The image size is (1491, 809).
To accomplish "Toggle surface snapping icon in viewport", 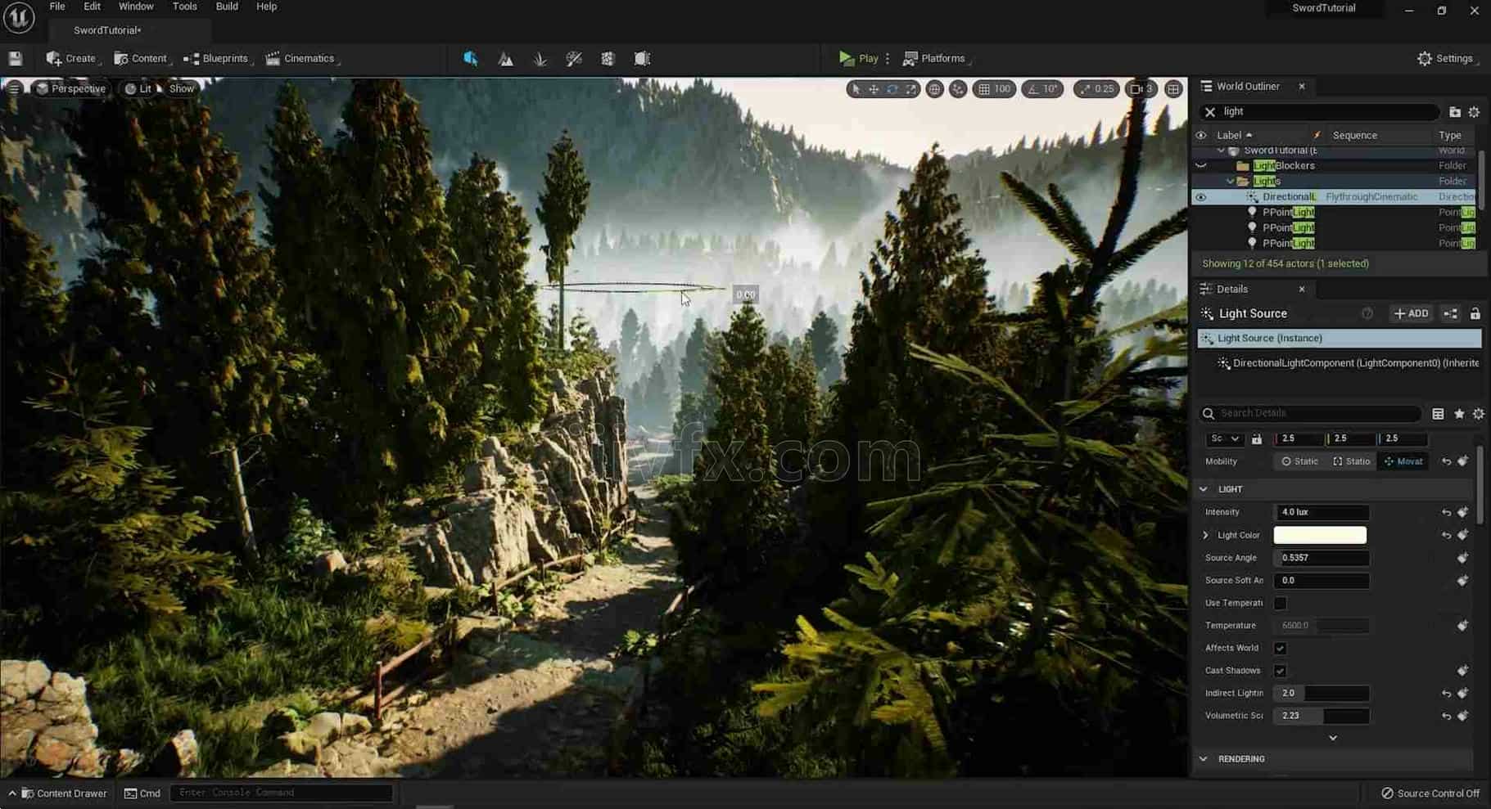I will [958, 88].
